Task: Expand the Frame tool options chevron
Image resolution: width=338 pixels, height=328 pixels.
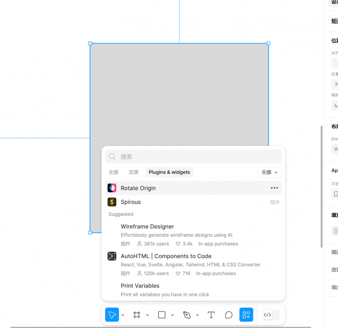Action: (x=147, y=315)
